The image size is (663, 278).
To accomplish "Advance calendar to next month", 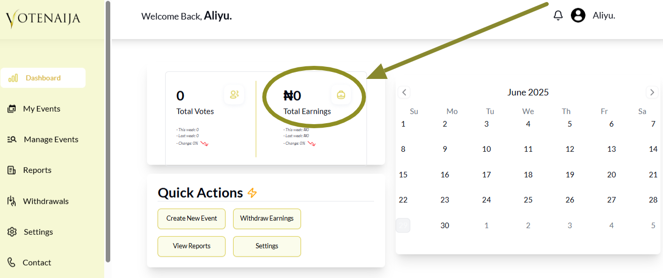I will coord(652,92).
